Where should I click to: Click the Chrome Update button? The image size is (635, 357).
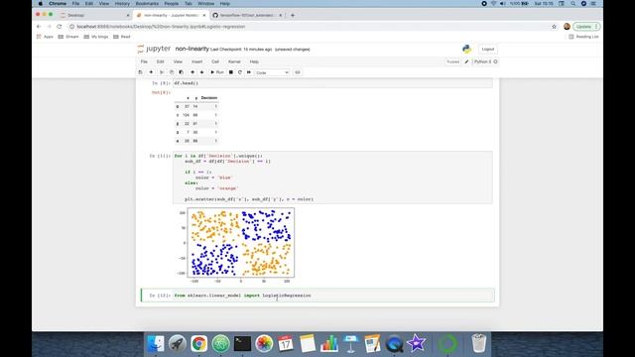586,27
